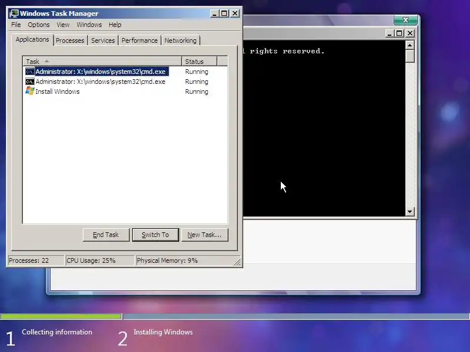Click the Task Manager title bar icon
The height and width of the screenshot is (352, 470).
pos(14,13)
